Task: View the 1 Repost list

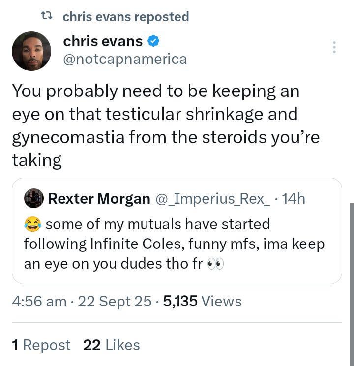Action: [x=41, y=345]
